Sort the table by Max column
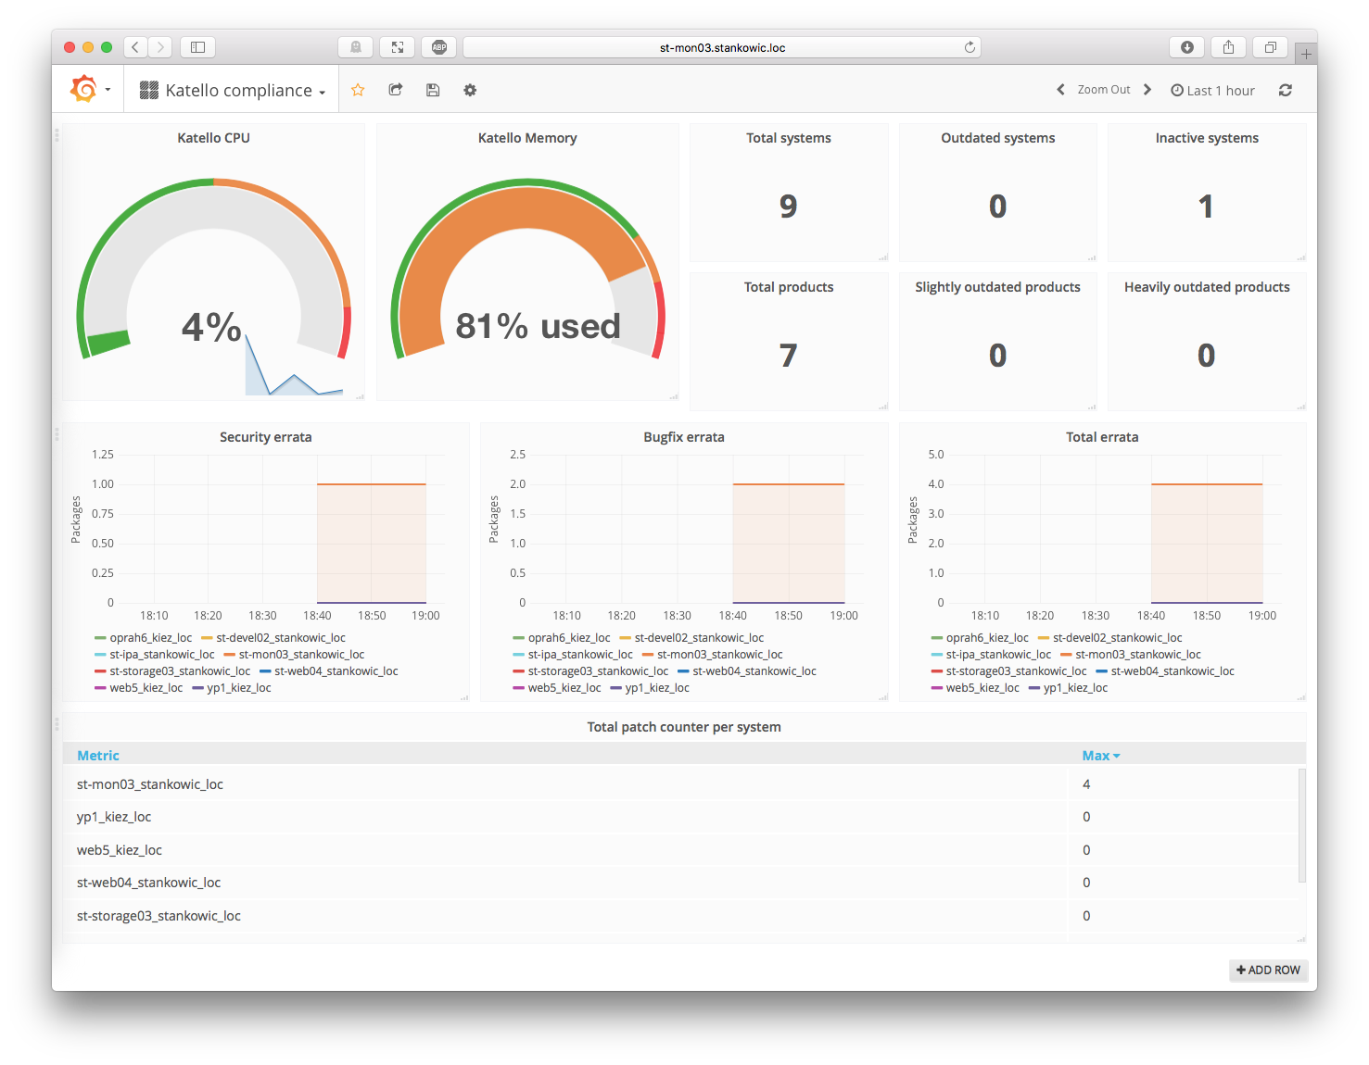This screenshot has width=1369, height=1065. click(x=1101, y=756)
